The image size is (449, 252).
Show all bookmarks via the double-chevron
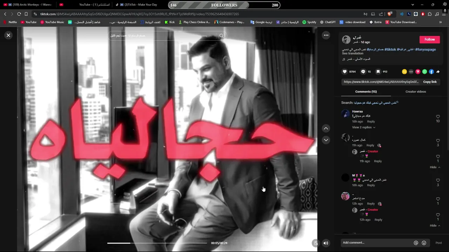[x=440, y=22]
